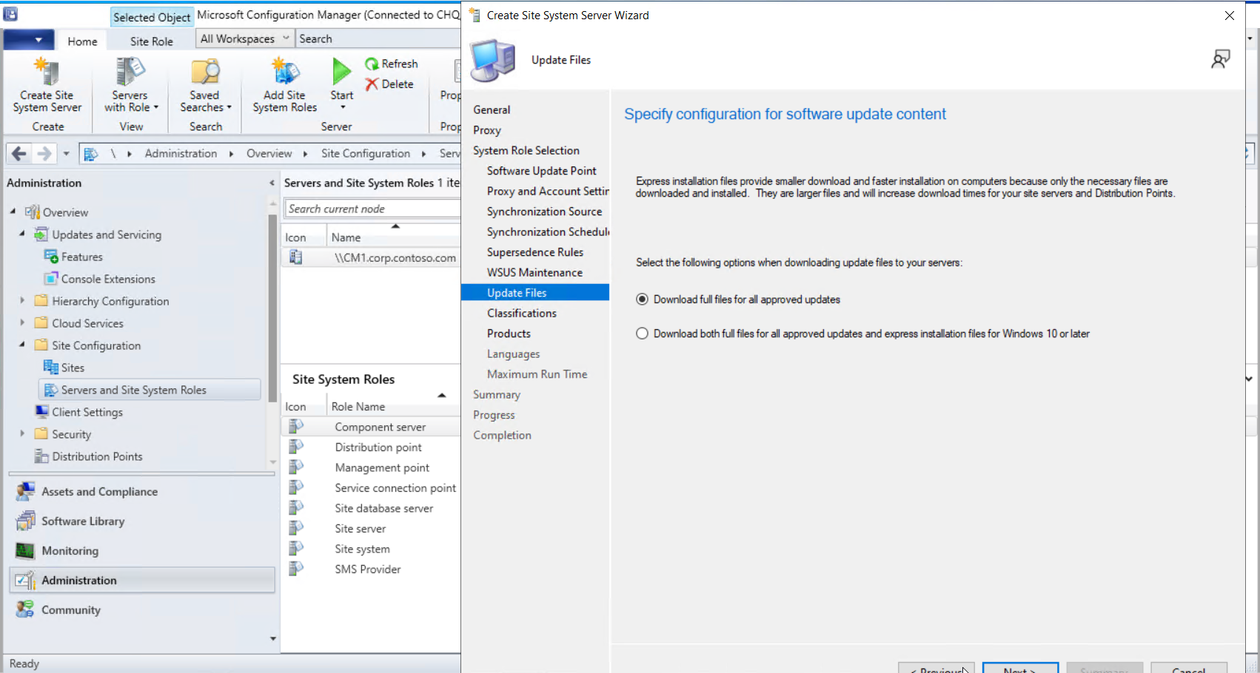Go to the Classifications wizard page
The width and height of the screenshot is (1260, 673).
click(522, 314)
